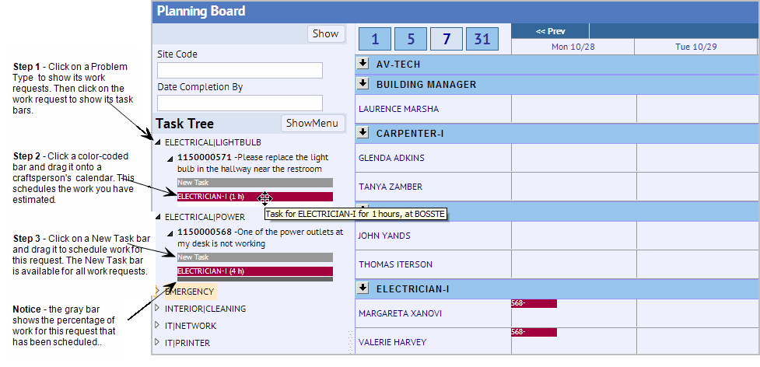Expand the IT|PRINTER problem type
The height and width of the screenshot is (367, 760).
159,343
